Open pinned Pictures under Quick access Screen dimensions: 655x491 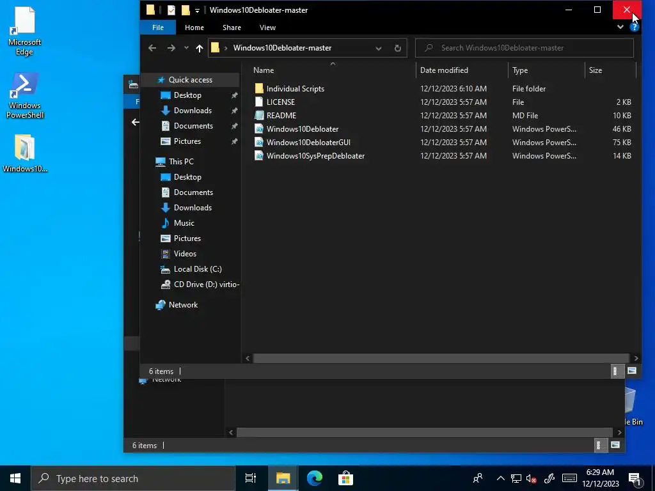[187, 141]
